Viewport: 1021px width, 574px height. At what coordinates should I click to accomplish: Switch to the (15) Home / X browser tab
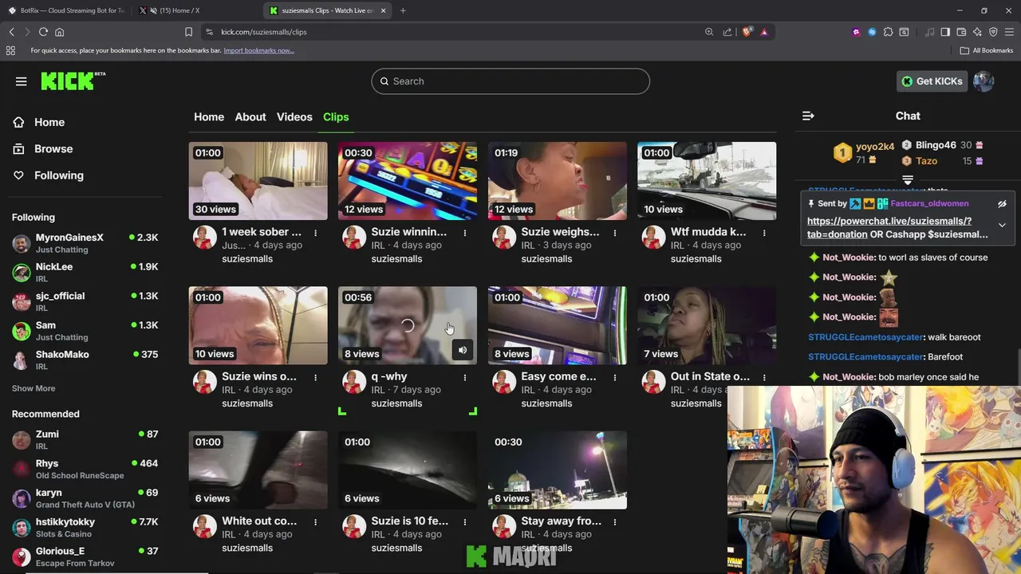(x=196, y=10)
